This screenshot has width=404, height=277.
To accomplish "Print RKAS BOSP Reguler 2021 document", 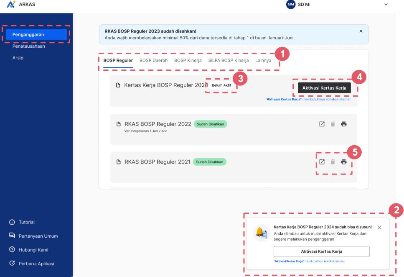I will pyautogui.click(x=344, y=162).
